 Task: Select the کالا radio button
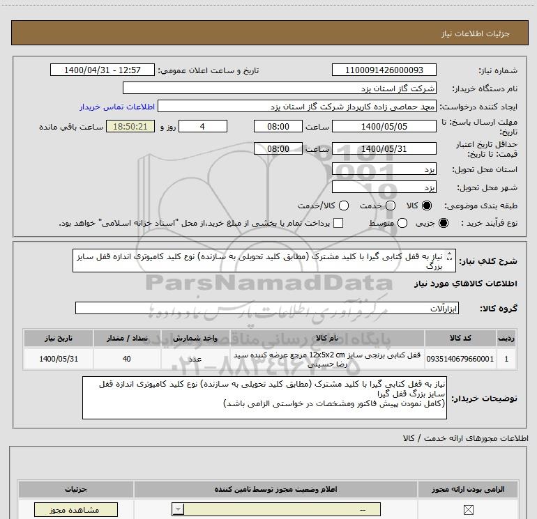[427, 206]
